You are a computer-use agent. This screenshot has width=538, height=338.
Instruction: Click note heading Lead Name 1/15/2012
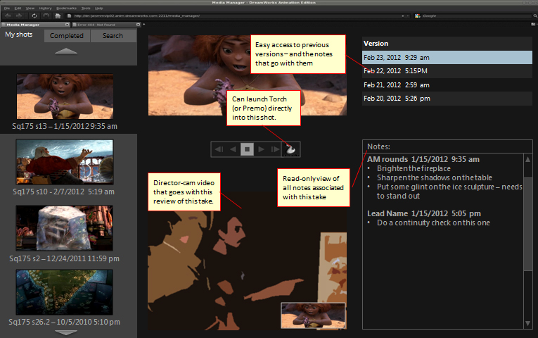click(424, 213)
